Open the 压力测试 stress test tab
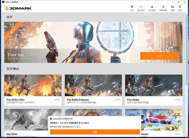Screen dimensions: 189x138 point(152,8)
